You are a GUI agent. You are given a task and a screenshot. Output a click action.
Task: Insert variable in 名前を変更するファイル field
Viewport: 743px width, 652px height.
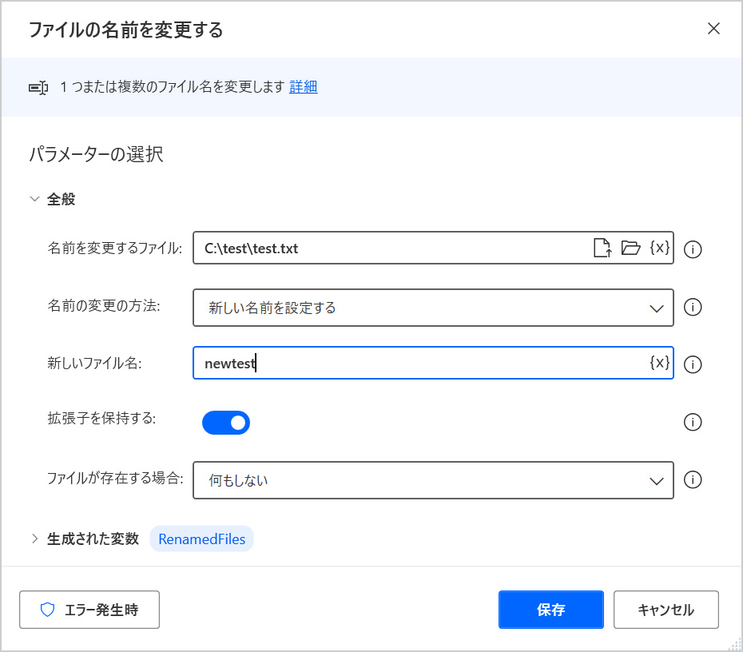tap(659, 248)
